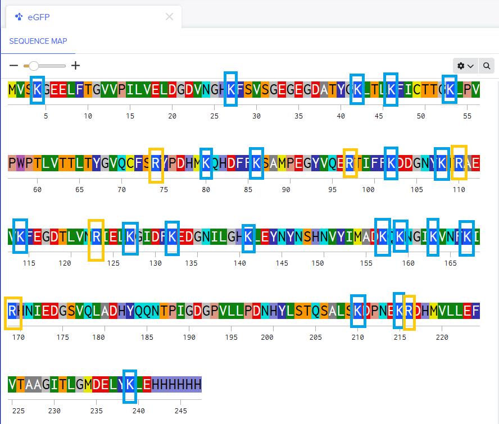Click the chevron next to the gear icon
Screen dimensions: 499x424
471,66
